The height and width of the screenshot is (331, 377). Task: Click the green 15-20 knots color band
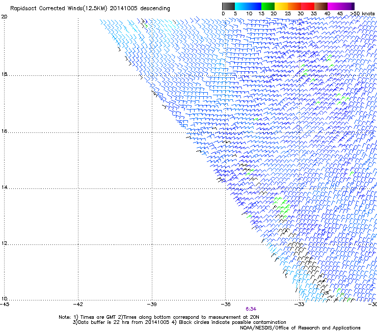click(x=268, y=6)
